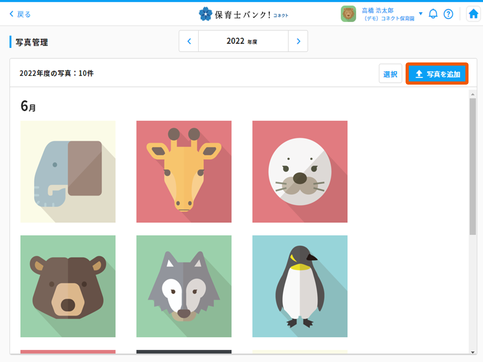The width and height of the screenshot is (483, 362).
Task: View the wolf photo thumbnail
Action: [184, 286]
